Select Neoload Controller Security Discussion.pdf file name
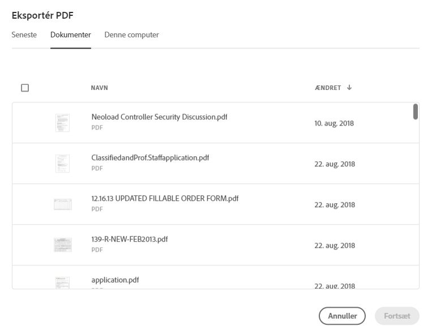The image size is (432, 335). pyautogui.click(x=159, y=117)
